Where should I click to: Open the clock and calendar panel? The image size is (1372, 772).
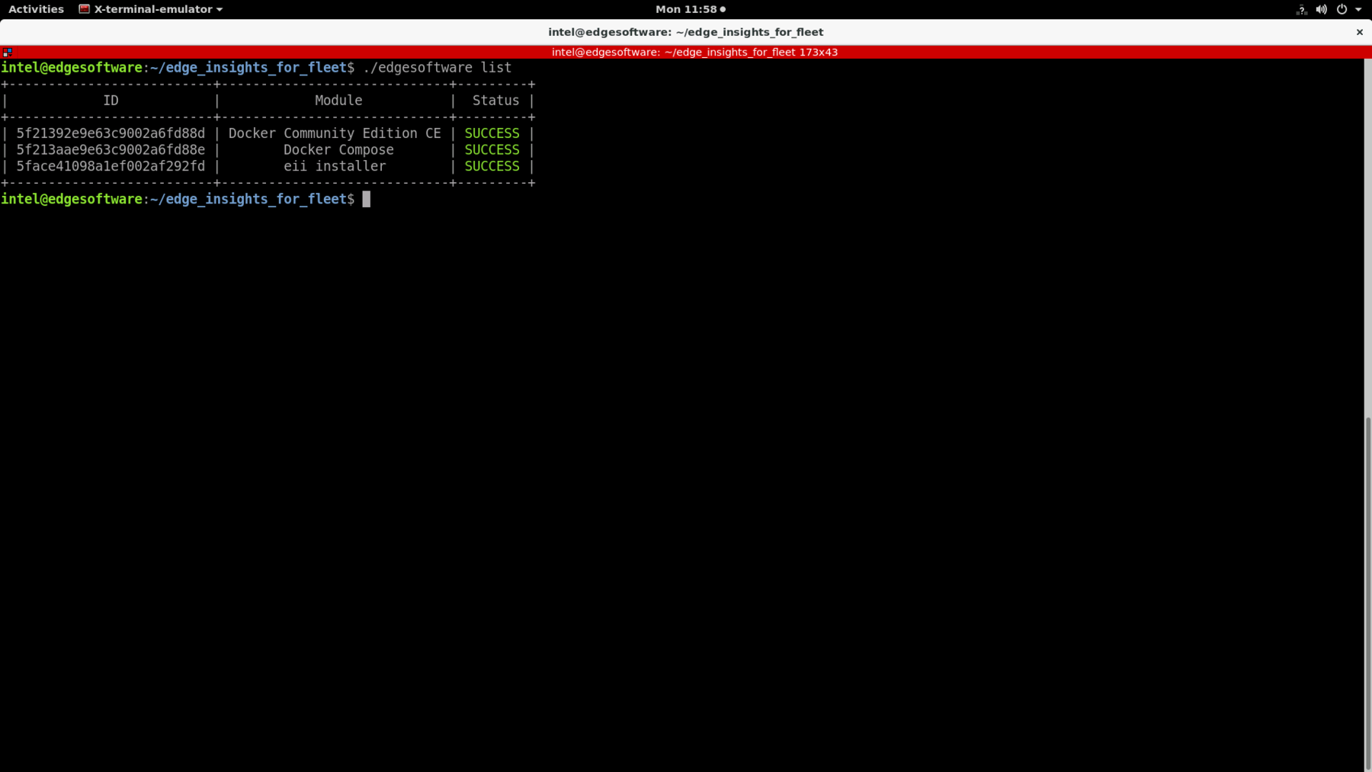pyautogui.click(x=691, y=9)
